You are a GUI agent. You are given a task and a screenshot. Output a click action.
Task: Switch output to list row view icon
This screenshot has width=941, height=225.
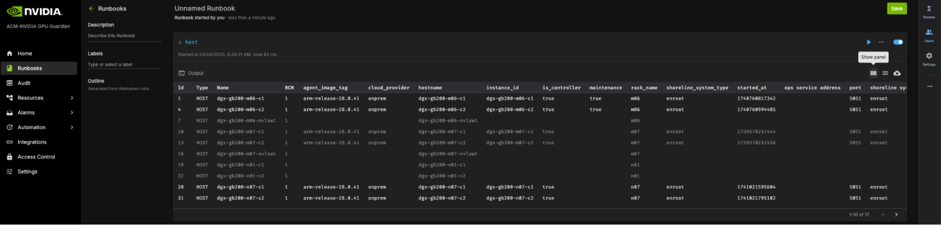click(x=885, y=73)
